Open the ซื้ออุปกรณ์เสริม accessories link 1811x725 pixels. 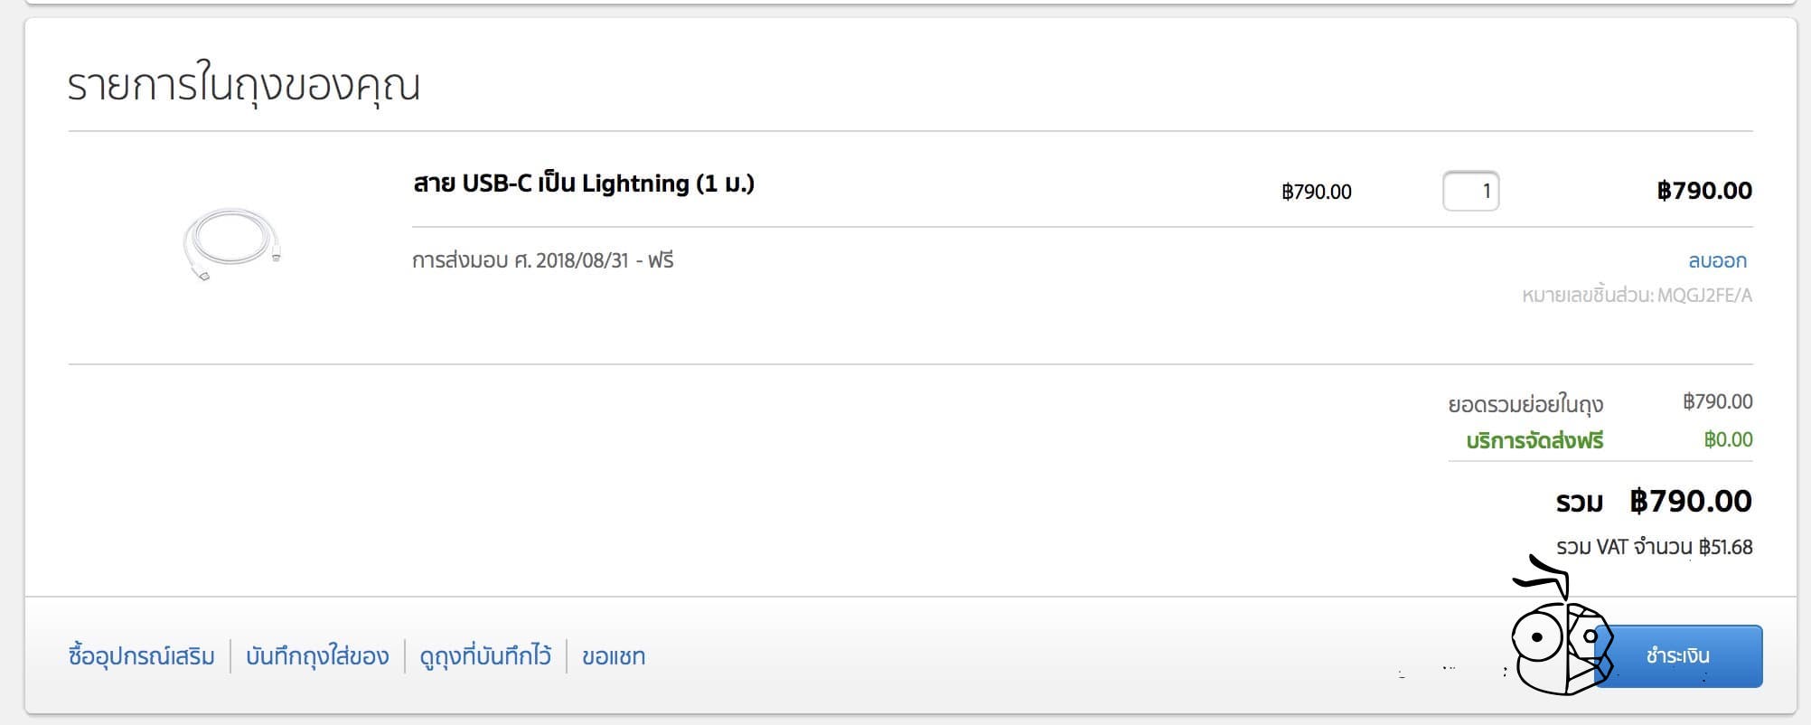142,656
